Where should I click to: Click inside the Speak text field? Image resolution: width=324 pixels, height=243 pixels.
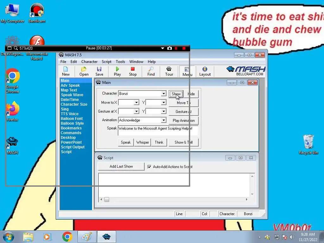click(158, 130)
